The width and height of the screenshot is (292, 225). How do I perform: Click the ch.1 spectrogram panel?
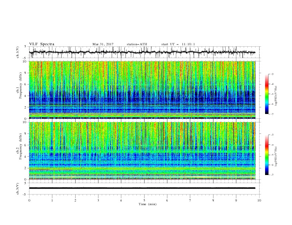(x=142, y=90)
